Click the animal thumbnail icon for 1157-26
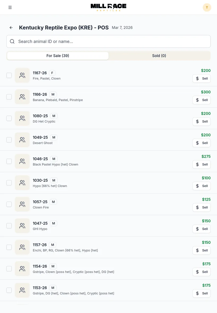Image resolution: width=217 pixels, height=313 pixels. click(x=22, y=247)
